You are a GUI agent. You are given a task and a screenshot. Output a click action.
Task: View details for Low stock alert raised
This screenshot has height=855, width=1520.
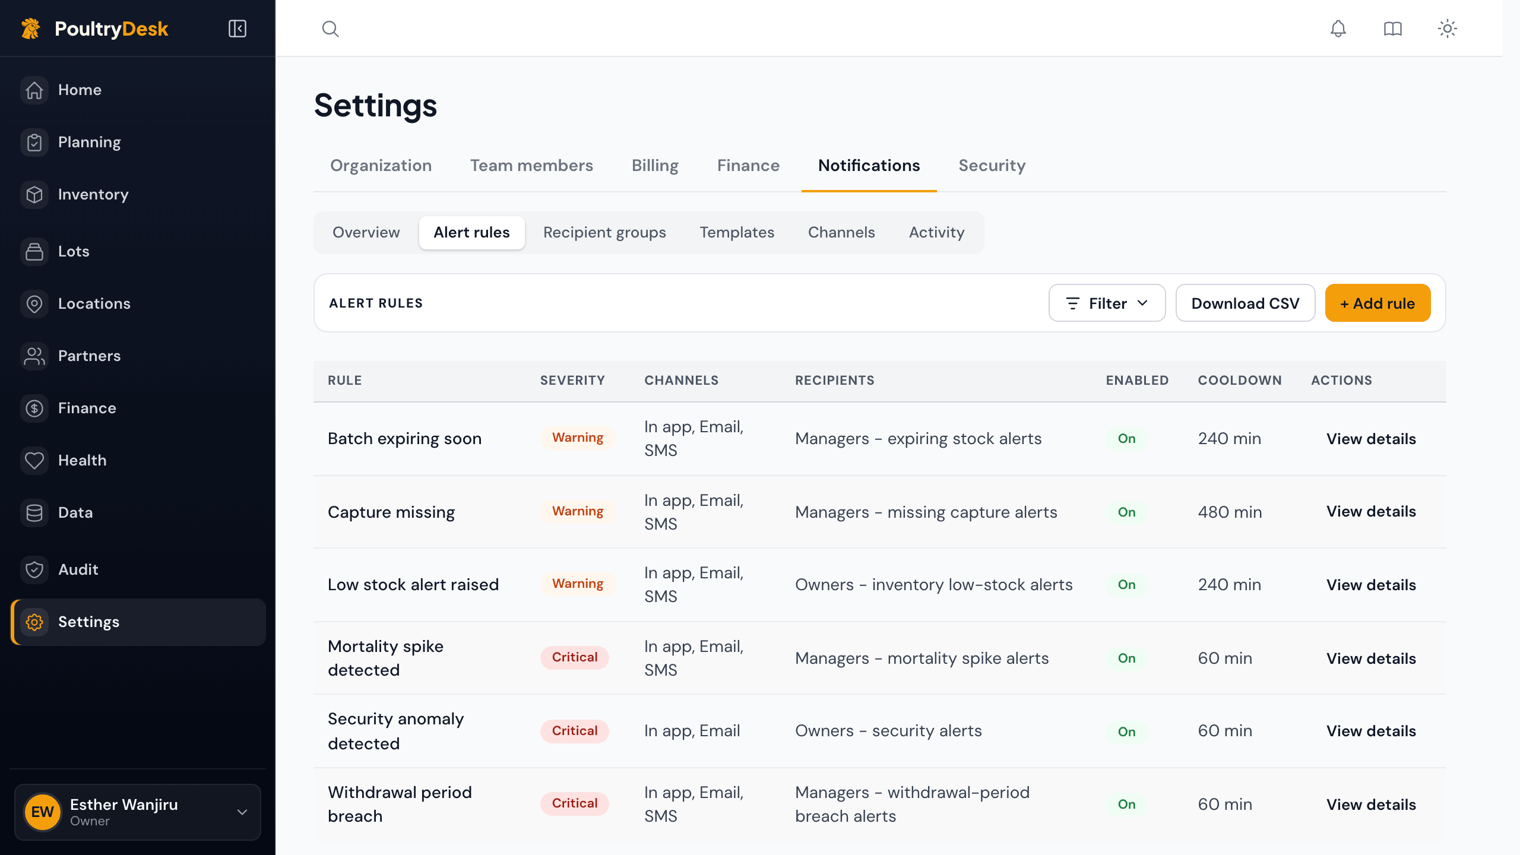coord(1371,585)
